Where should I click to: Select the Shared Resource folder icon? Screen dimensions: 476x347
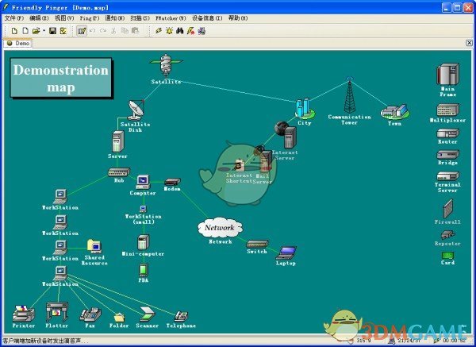click(94, 246)
